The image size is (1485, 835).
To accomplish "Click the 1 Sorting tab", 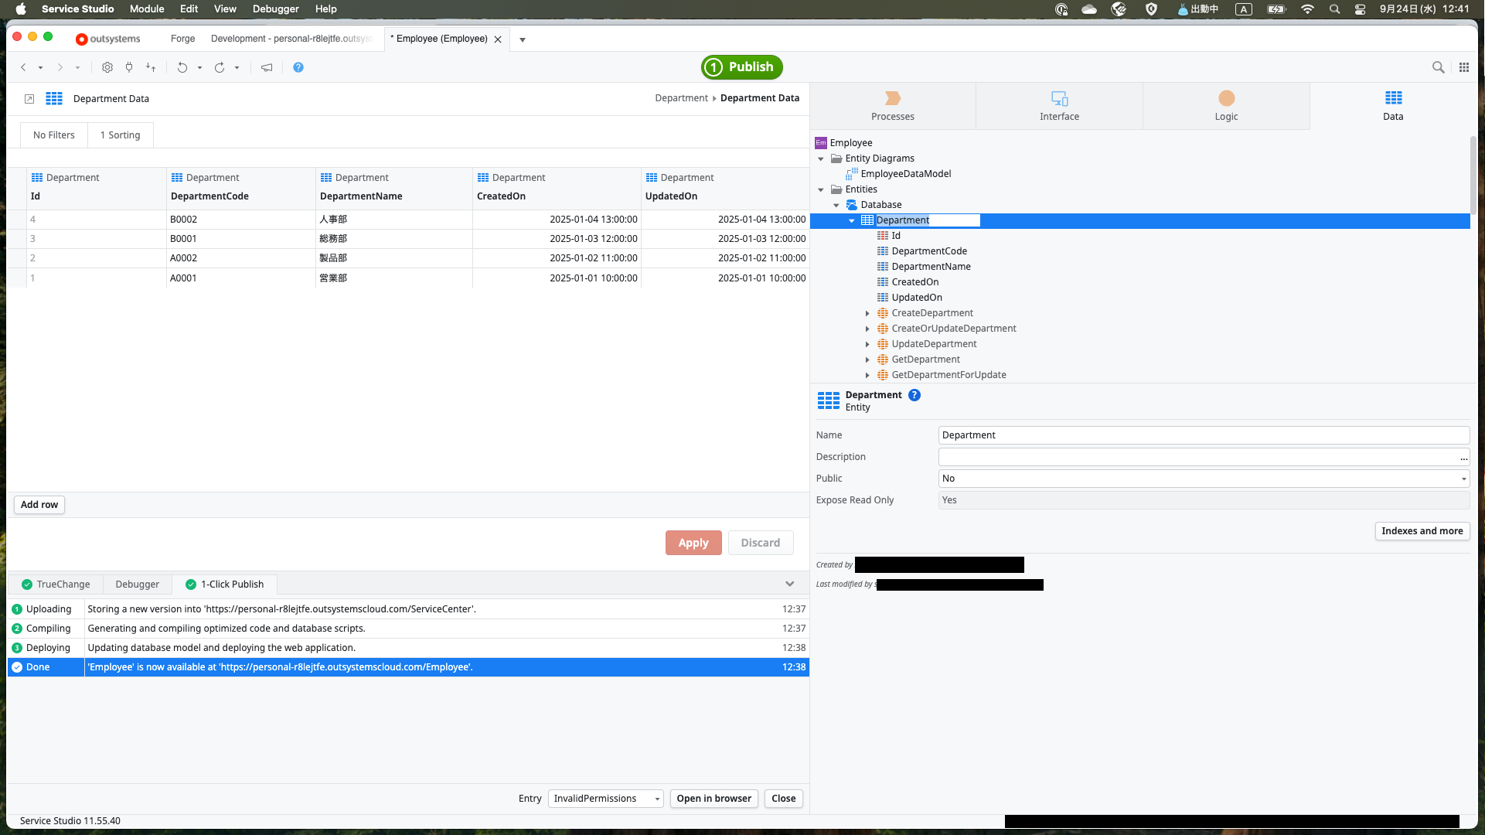I will [x=121, y=135].
